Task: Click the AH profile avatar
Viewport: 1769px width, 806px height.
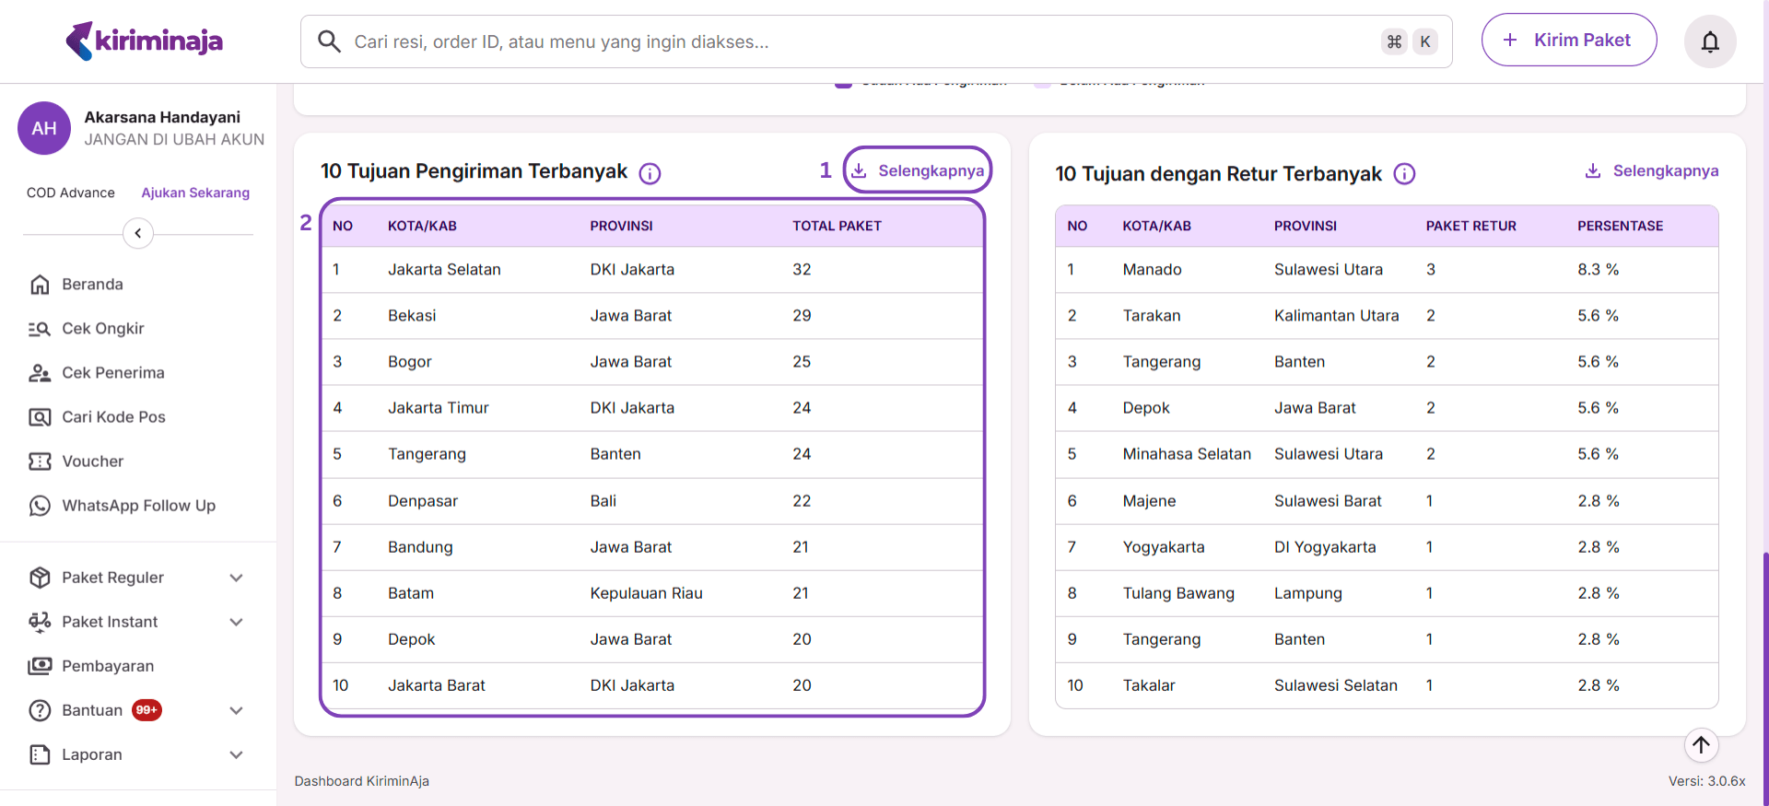Action: click(44, 128)
